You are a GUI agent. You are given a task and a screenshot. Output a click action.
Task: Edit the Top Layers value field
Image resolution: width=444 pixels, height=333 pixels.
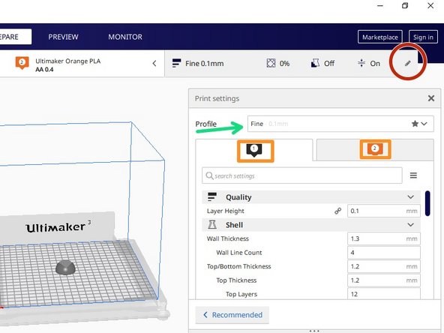[384, 294]
